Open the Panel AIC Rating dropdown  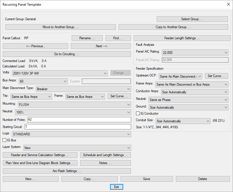pyautogui.click(x=195, y=52)
